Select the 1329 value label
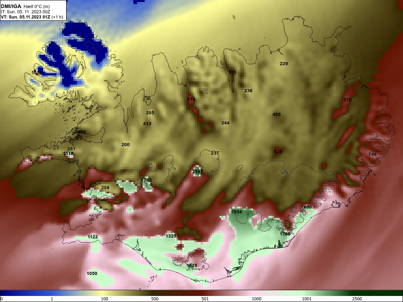 171,236
